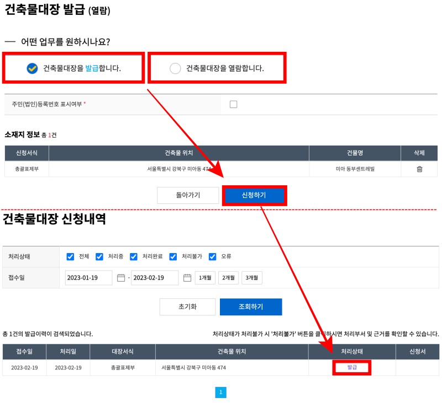Go to page 1 in the pagination
The image size is (442, 403).
[x=220, y=393]
